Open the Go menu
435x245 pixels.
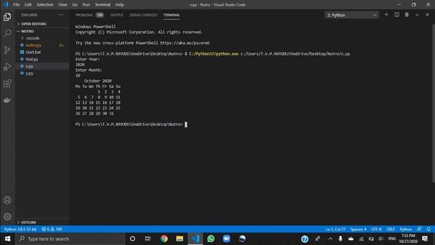pyautogui.click(x=75, y=5)
